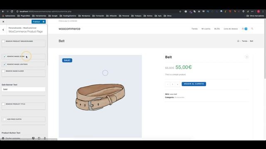Click wishlist circle icon beside Belt title

click(247, 57)
